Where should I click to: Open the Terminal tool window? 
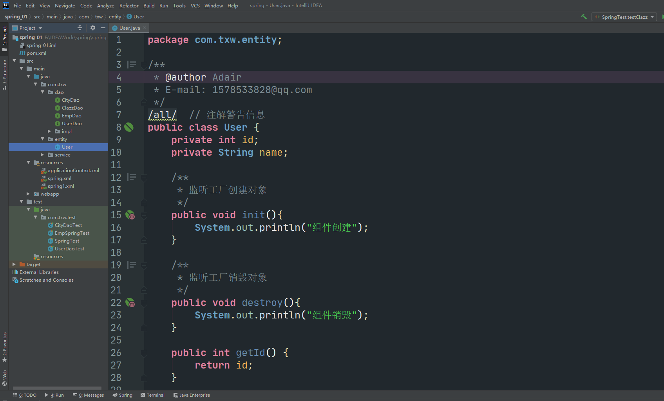152,395
